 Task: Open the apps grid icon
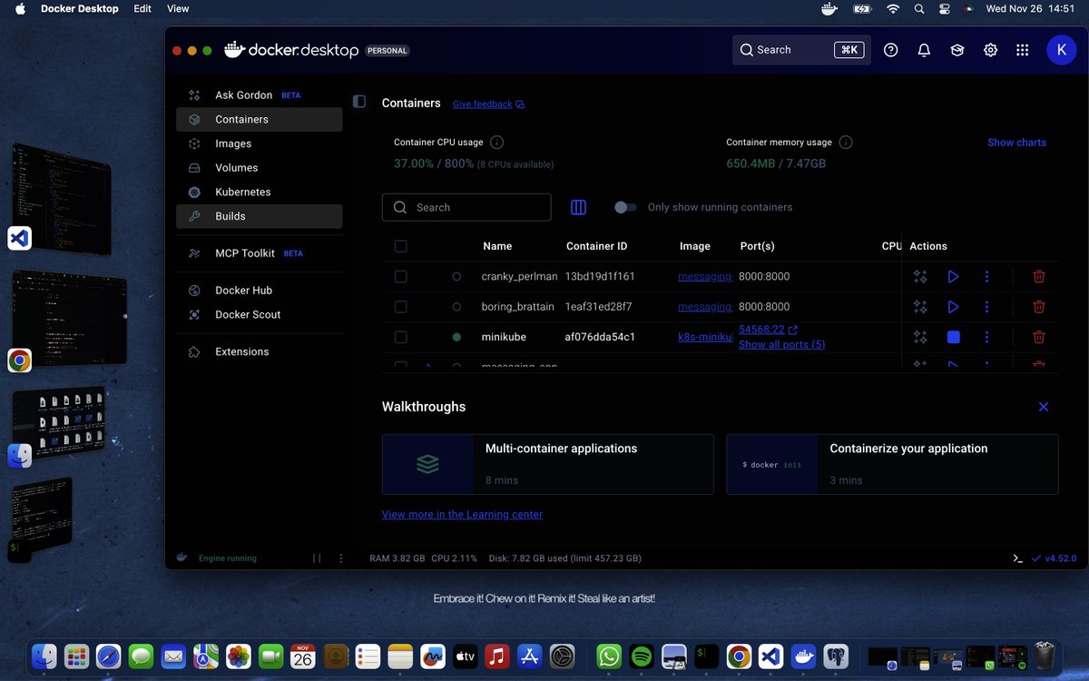click(1023, 50)
